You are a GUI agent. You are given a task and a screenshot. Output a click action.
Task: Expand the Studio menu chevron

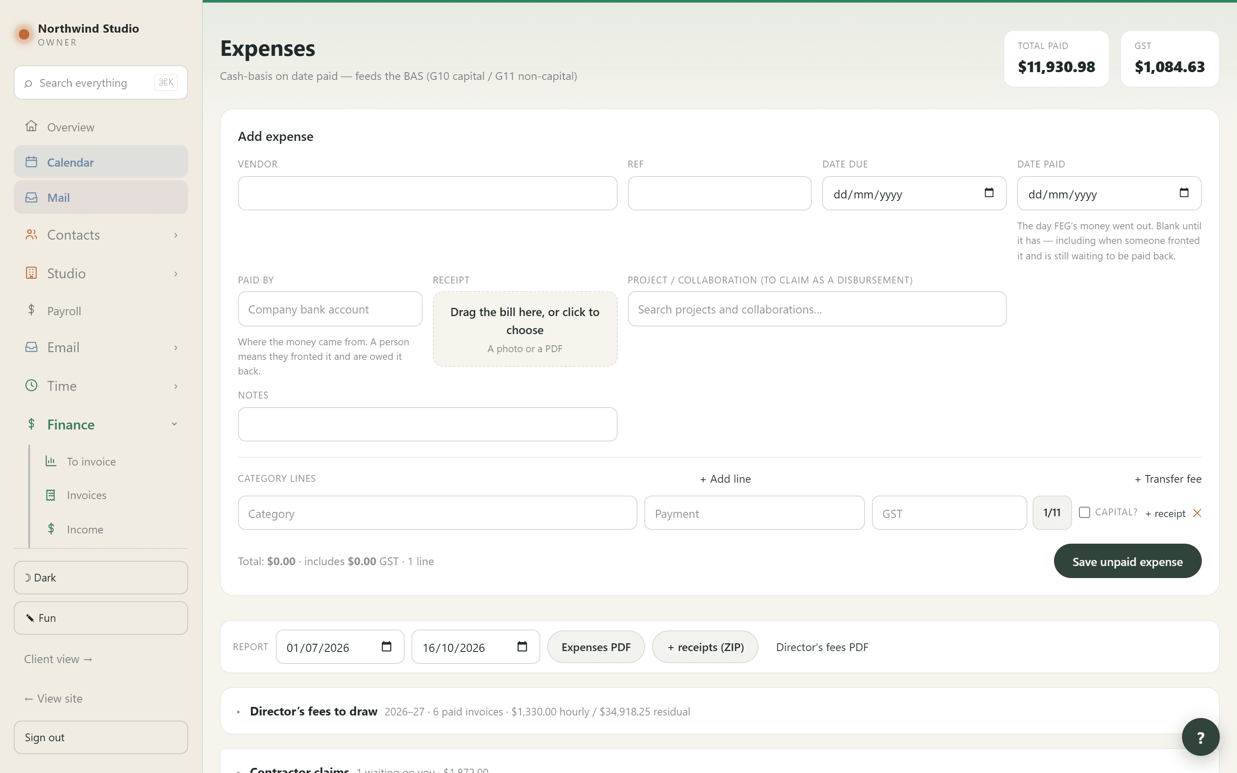pyautogui.click(x=175, y=274)
